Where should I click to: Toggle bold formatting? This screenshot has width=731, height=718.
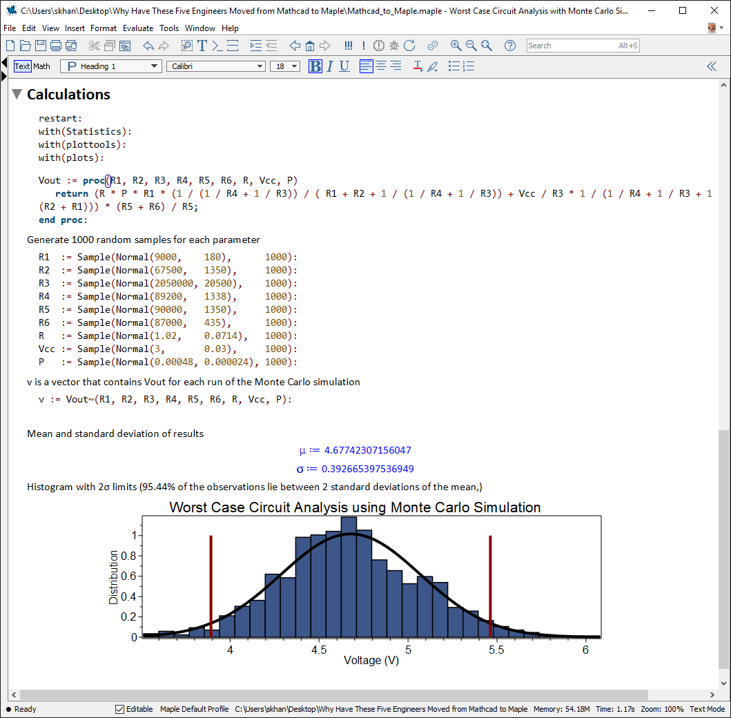[x=315, y=66]
